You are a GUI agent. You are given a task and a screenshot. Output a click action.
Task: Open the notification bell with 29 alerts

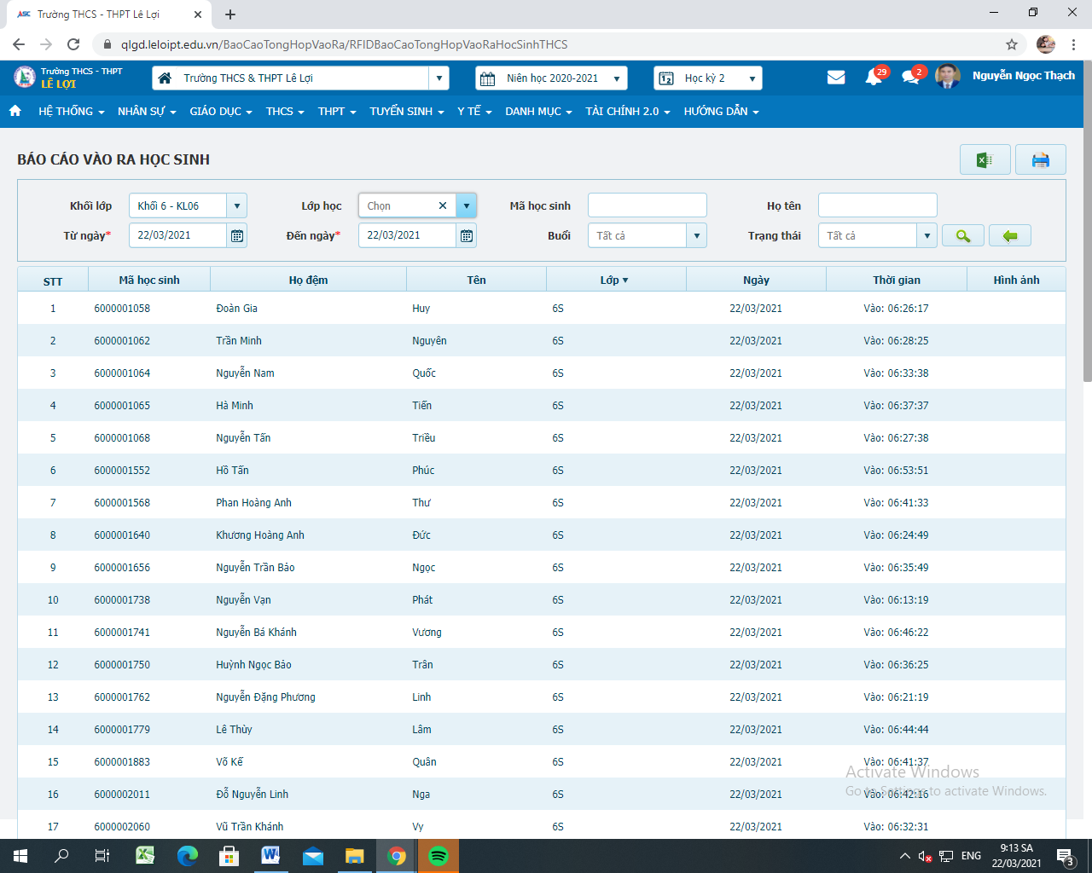[874, 78]
